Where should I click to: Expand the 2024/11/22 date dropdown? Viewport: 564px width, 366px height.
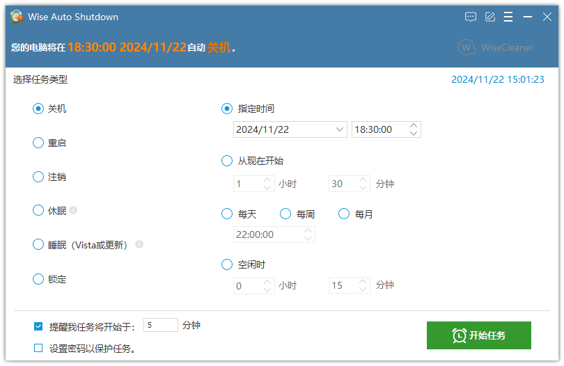coord(340,129)
